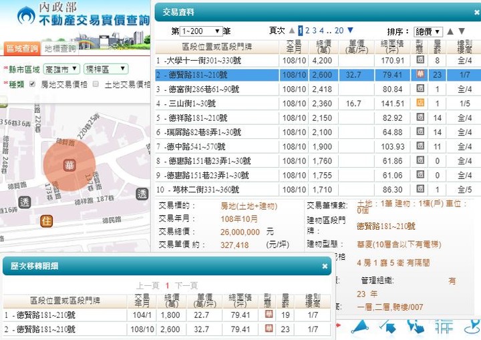Toggle the 房地交易價格 checkbox
Image resolution: width=481 pixels, height=340 pixels.
coord(32,83)
